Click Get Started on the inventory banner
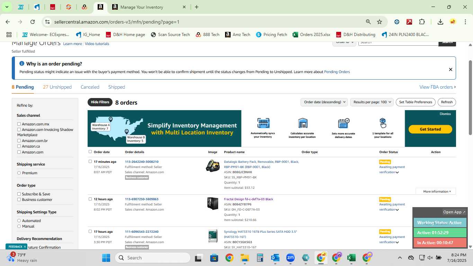The width and height of the screenshot is (473, 266). coord(430,129)
